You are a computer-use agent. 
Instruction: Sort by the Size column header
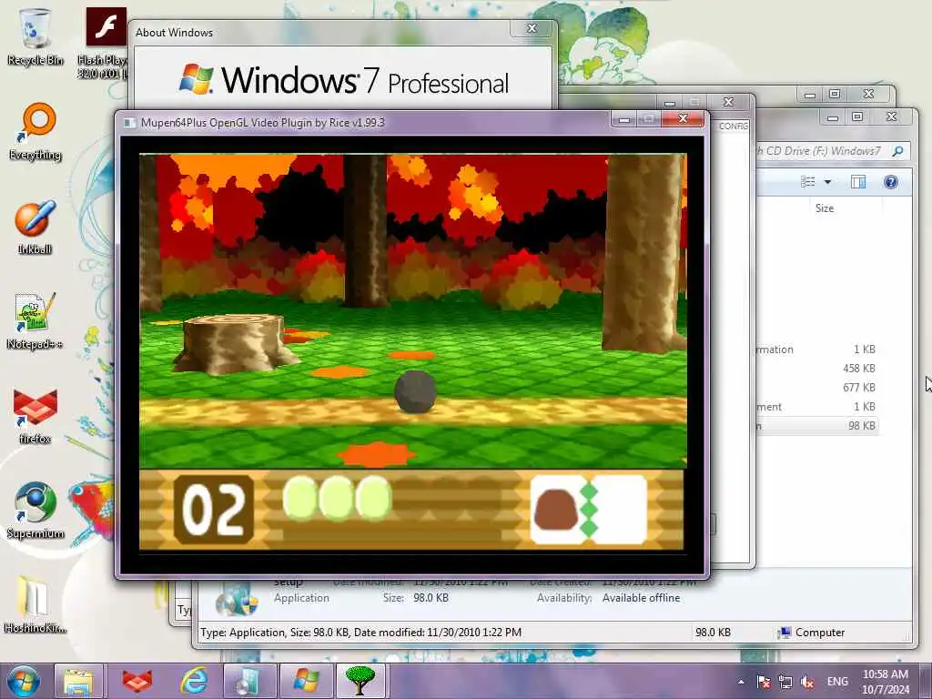[x=825, y=208]
